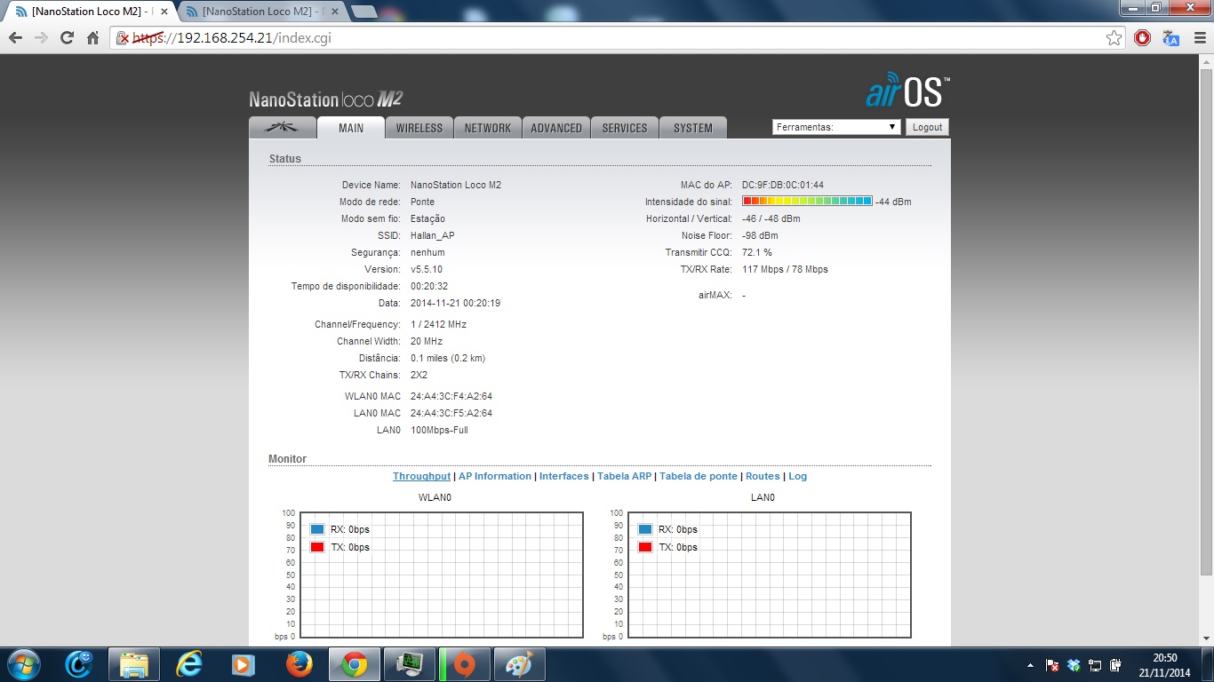1214x682 pixels.
Task: Open the blue smiley C taskbar app
Action: pyautogui.click(x=79, y=664)
